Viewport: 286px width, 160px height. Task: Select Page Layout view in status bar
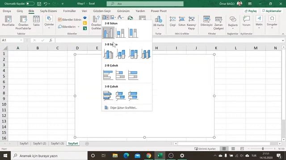coord(233,148)
